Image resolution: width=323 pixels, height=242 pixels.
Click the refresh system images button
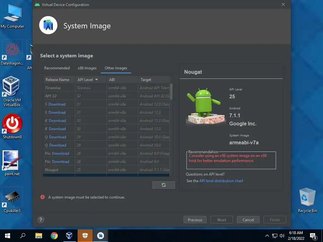click(164, 185)
